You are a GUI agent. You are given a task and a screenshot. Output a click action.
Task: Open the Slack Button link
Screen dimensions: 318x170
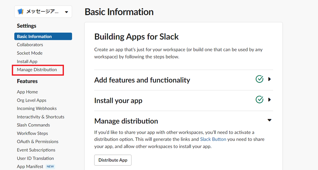[213, 139]
